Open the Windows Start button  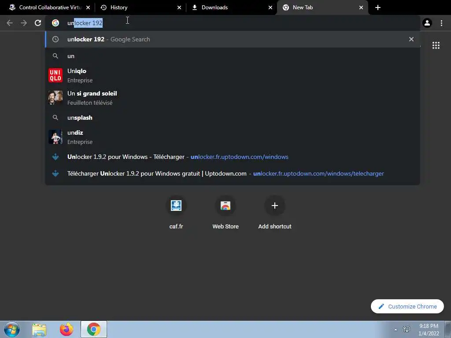(12, 329)
